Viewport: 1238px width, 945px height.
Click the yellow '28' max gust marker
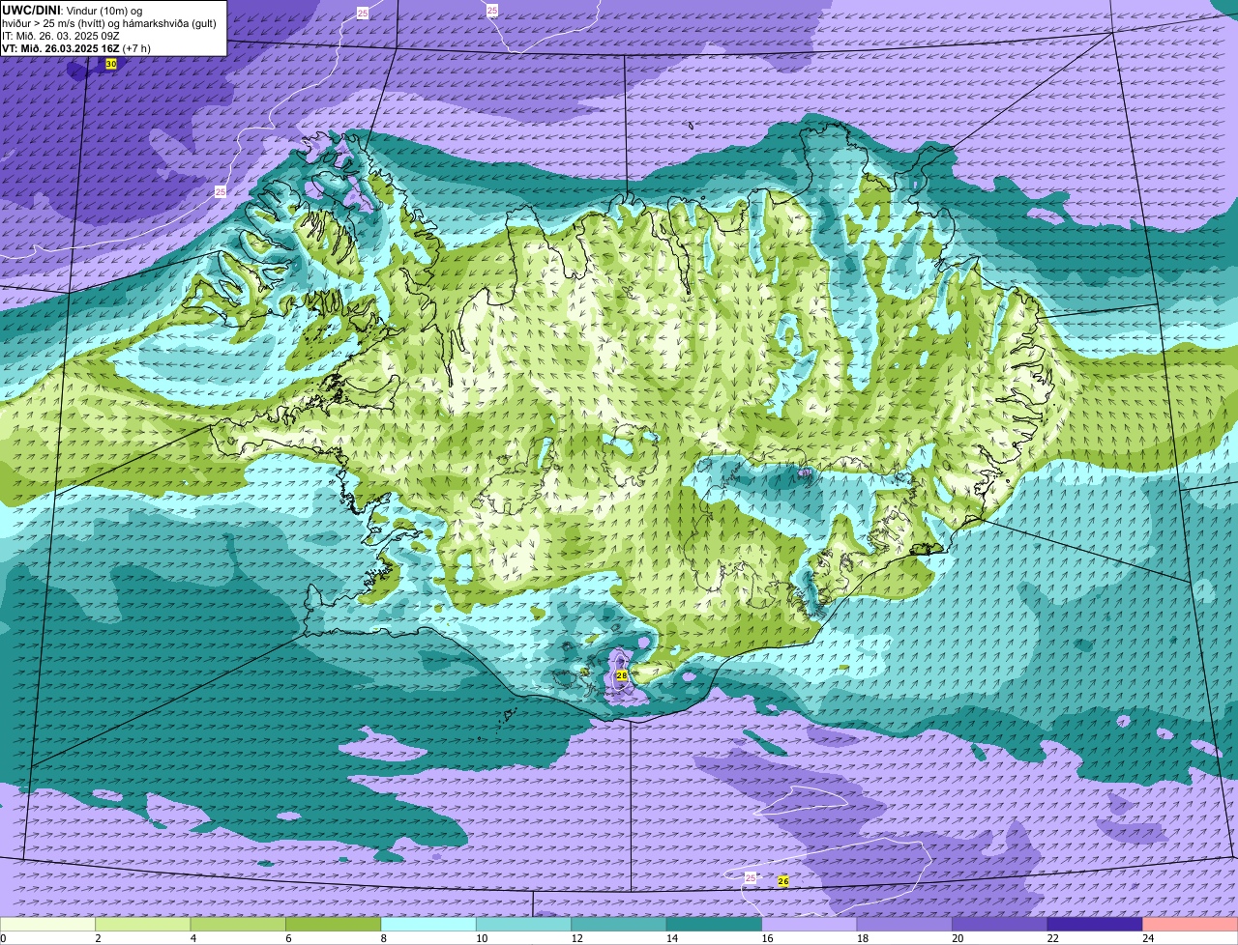(622, 675)
